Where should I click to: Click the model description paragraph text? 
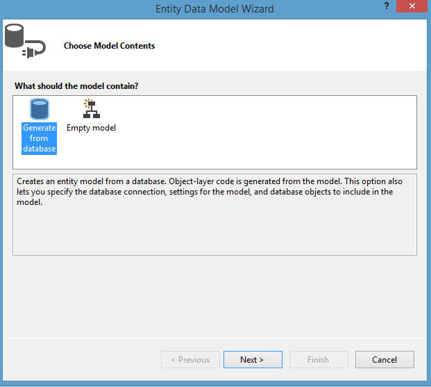[208, 192]
